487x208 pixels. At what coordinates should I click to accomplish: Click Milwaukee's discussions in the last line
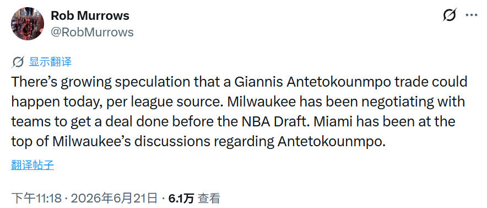pos(132,141)
